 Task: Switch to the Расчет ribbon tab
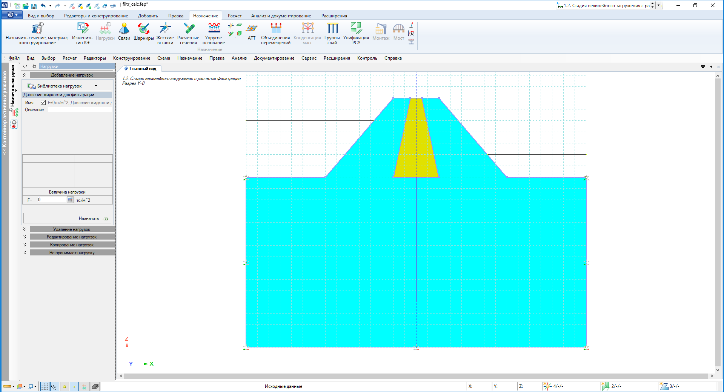234,16
